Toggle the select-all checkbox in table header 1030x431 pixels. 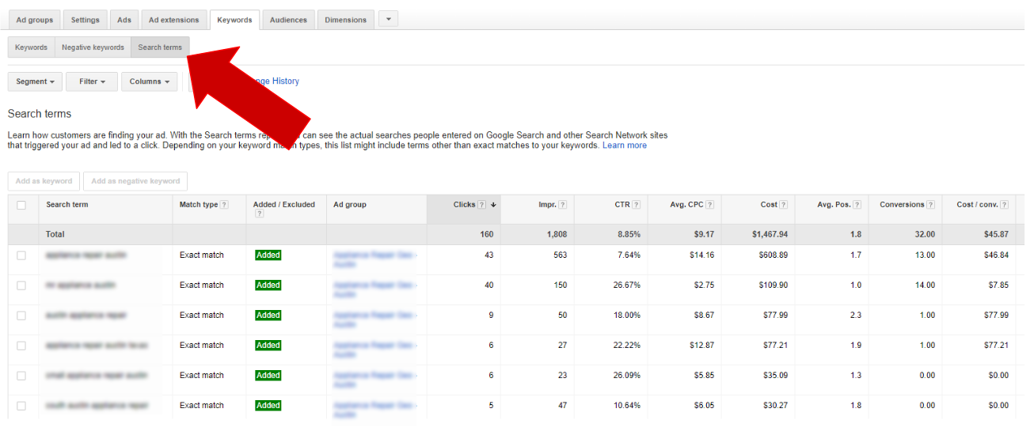click(21, 205)
